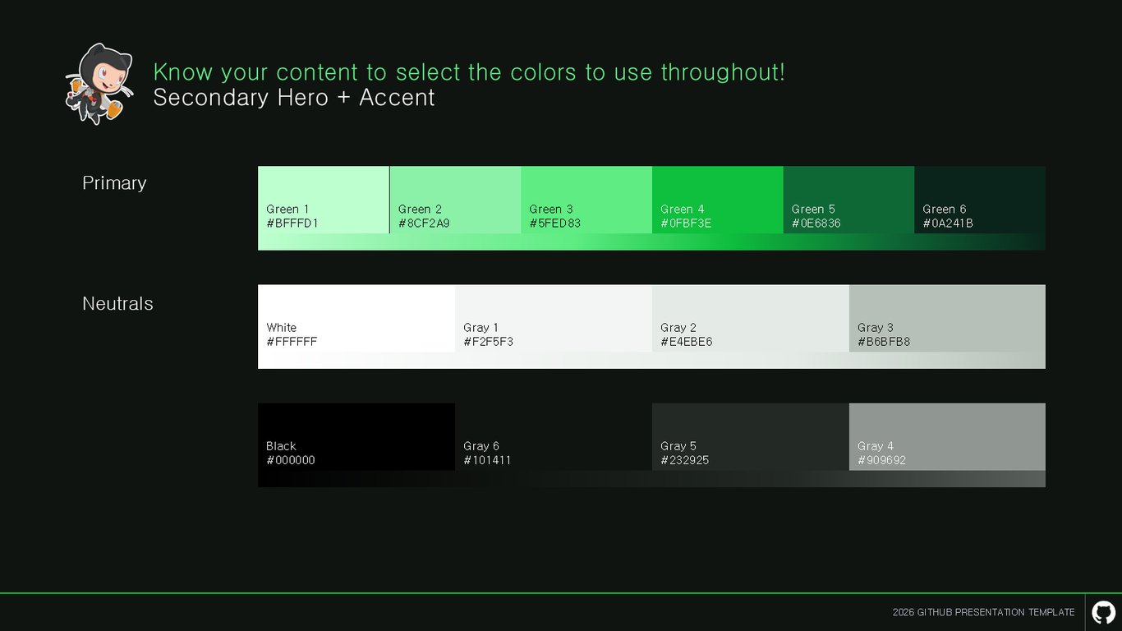The height and width of the screenshot is (631, 1122).
Task: Click the Primary section label
Action: click(114, 183)
